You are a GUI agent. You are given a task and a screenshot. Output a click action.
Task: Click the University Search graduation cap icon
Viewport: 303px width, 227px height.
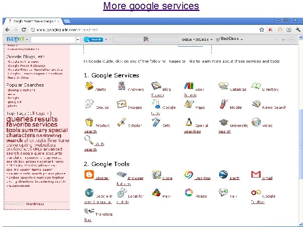(223, 122)
